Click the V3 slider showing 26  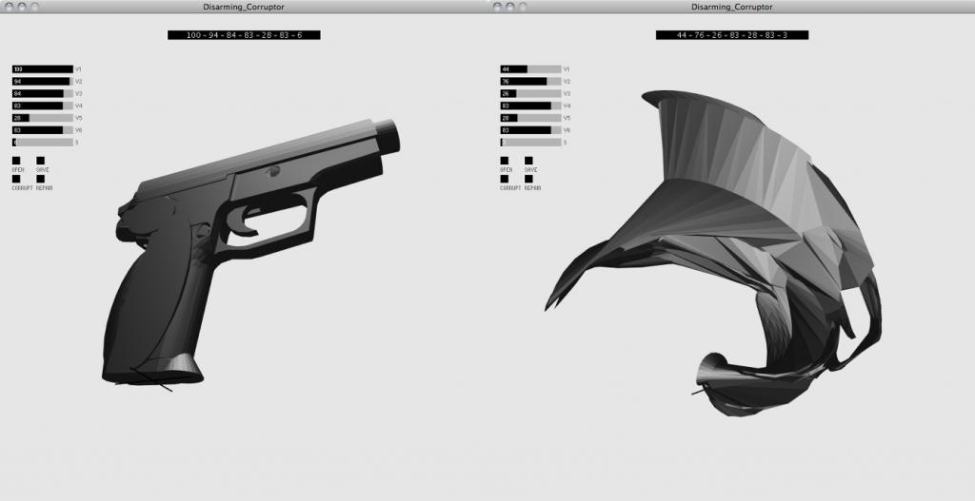530,94
